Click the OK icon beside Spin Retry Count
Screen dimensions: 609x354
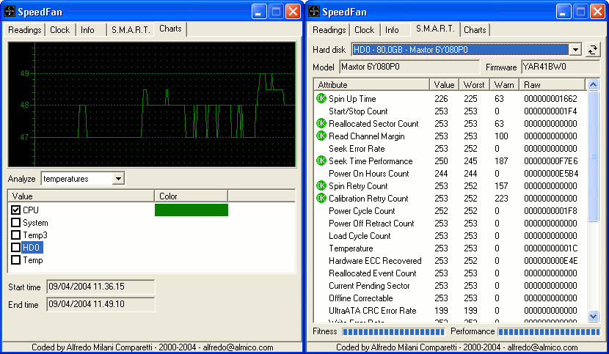coord(321,185)
